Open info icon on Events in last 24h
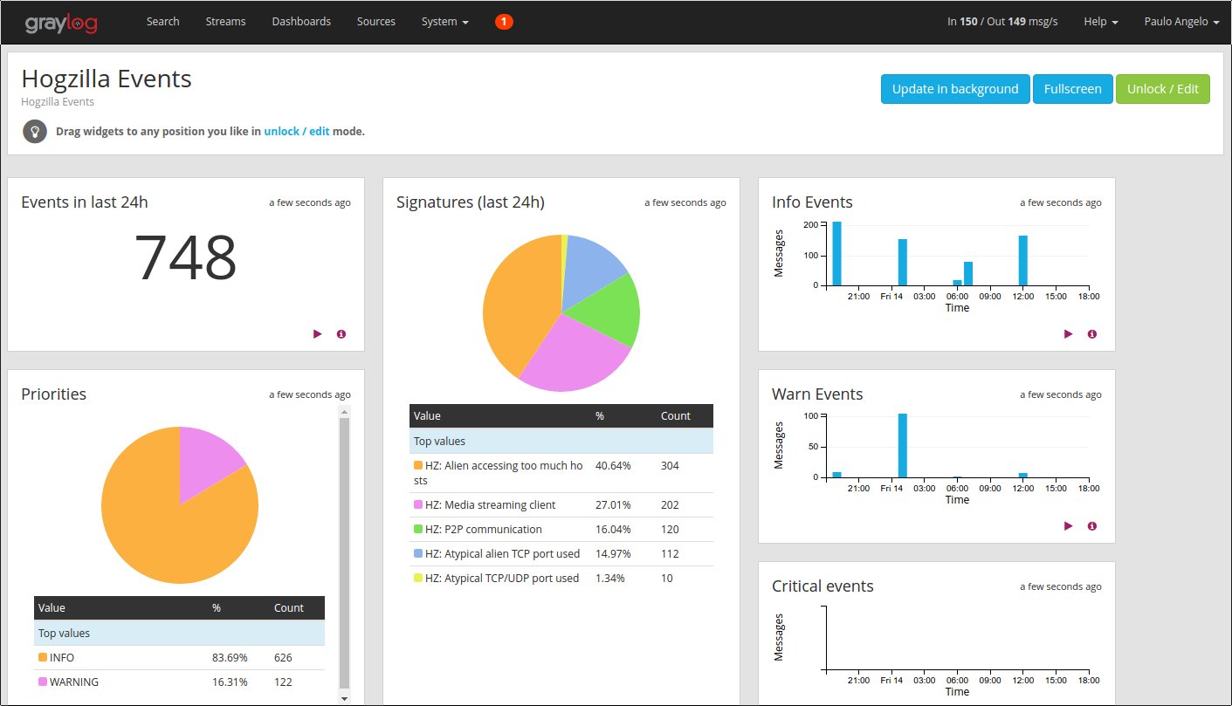 [x=341, y=334]
